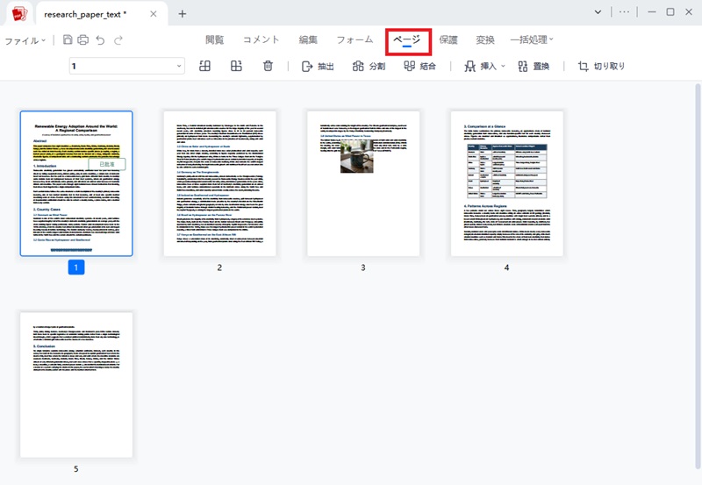Click the page number 2 label
Viewport: 702px width, 485px height.
click(219, 267)
